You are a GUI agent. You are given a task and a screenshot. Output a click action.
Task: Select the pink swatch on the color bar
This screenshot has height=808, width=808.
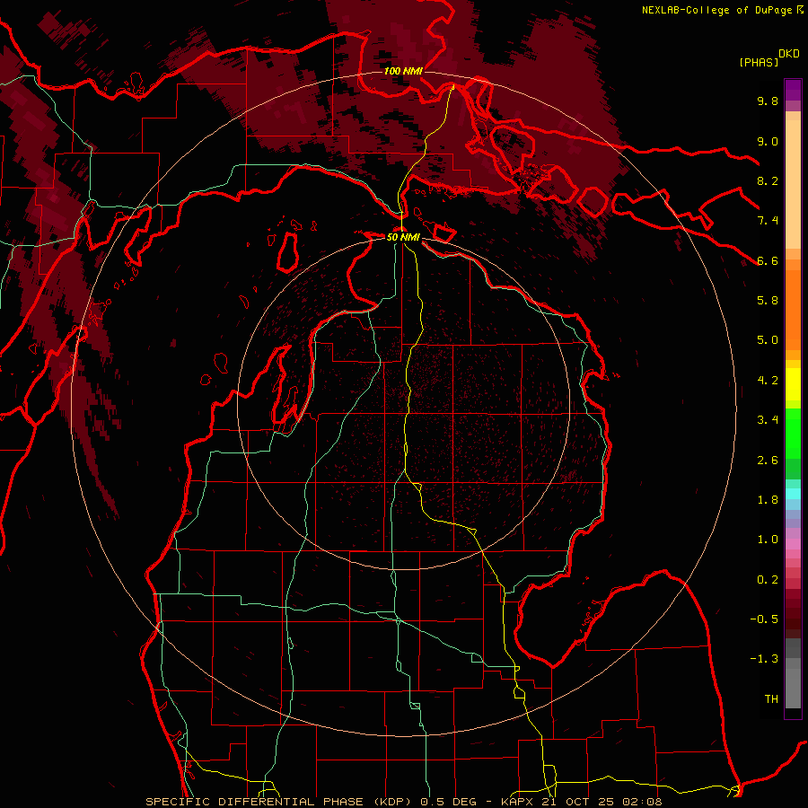pyautogui.click(x=793, y=544)
